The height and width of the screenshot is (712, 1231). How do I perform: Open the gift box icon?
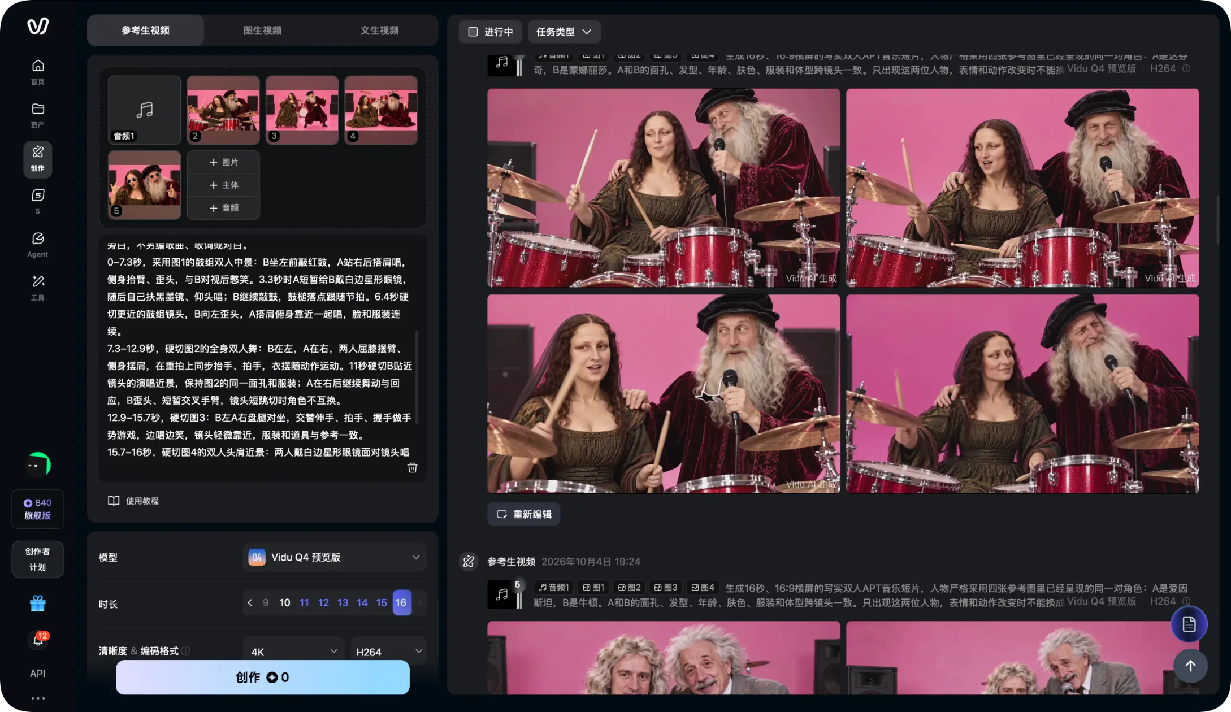point(38,604)
